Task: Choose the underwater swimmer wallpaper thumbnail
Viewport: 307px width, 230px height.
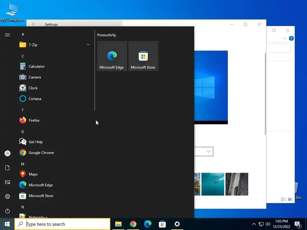Action: pos(213,184)
